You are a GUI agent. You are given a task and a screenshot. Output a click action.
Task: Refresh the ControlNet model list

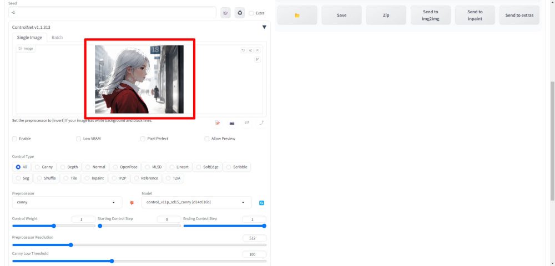pos(261,203)
